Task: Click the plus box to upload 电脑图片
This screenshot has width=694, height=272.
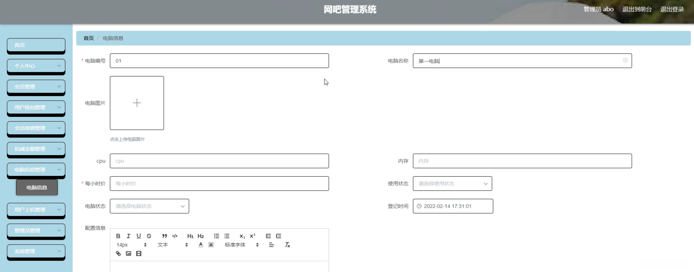Action: (x=137, y=103)
